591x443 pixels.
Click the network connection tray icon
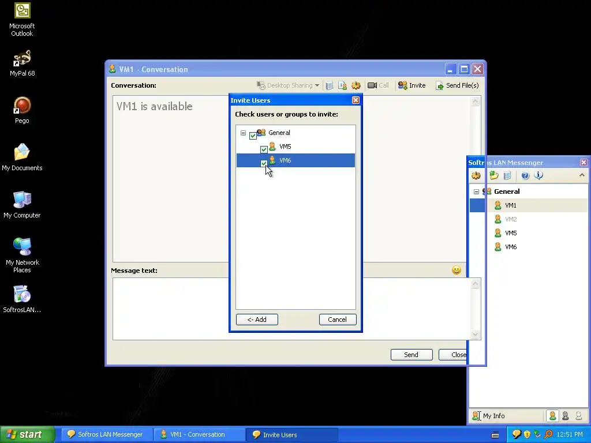tap(537, 435)
